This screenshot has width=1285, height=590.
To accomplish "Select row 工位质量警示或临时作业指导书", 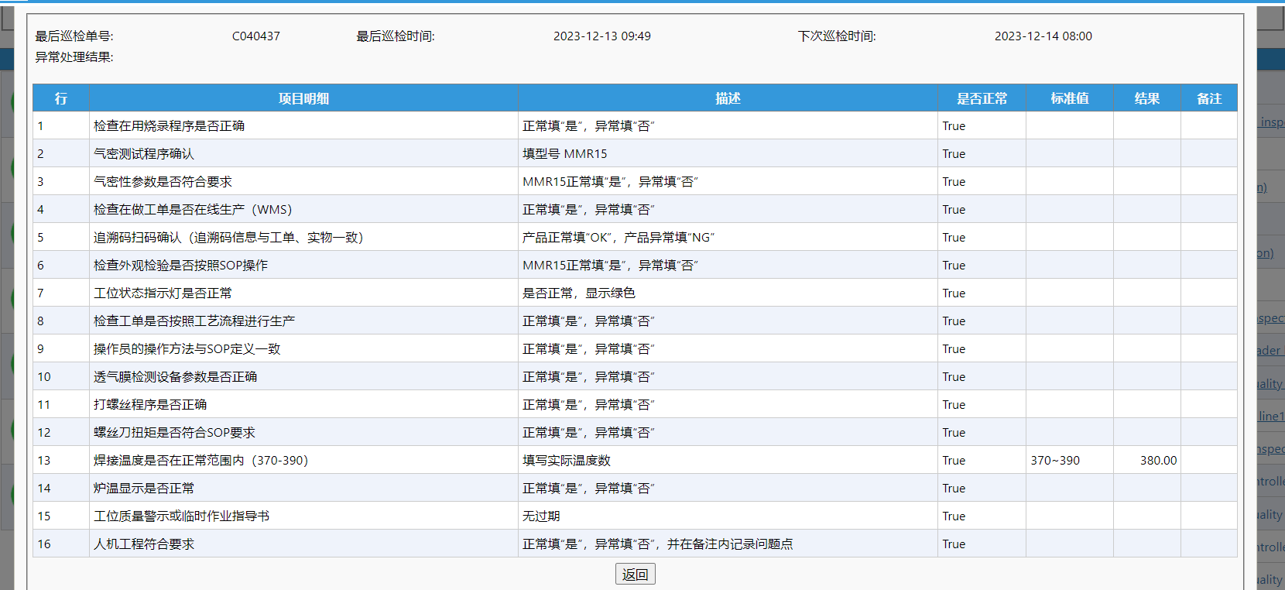I will point(635,516).
